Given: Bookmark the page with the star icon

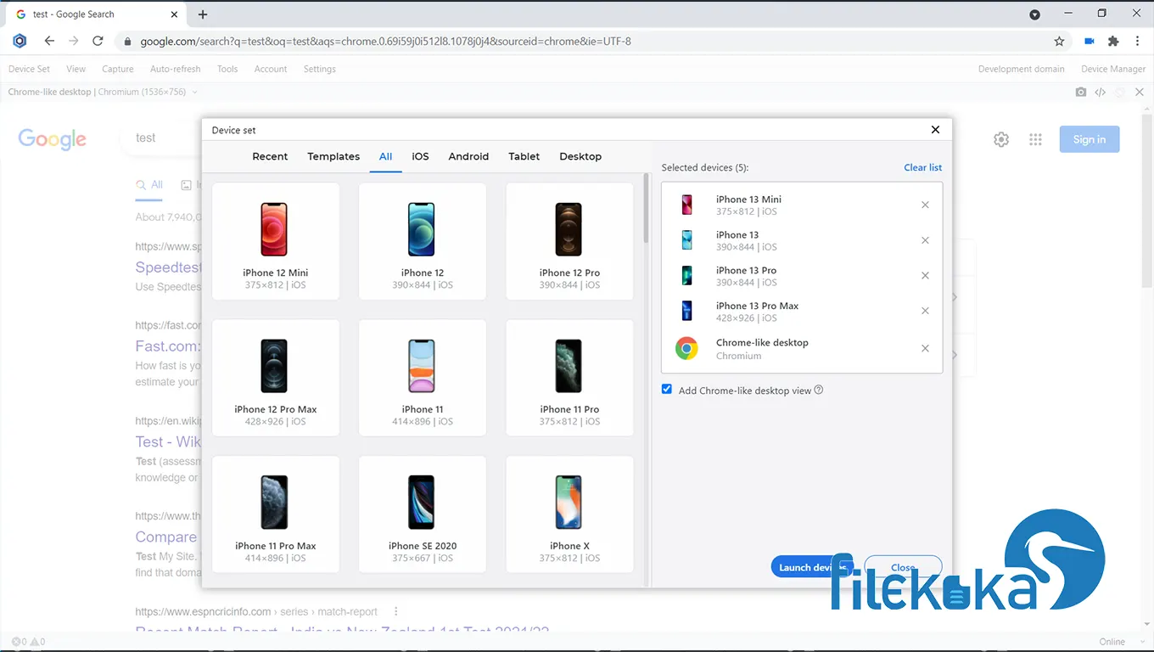Looking at the screenshot, I should [1059, 41].
